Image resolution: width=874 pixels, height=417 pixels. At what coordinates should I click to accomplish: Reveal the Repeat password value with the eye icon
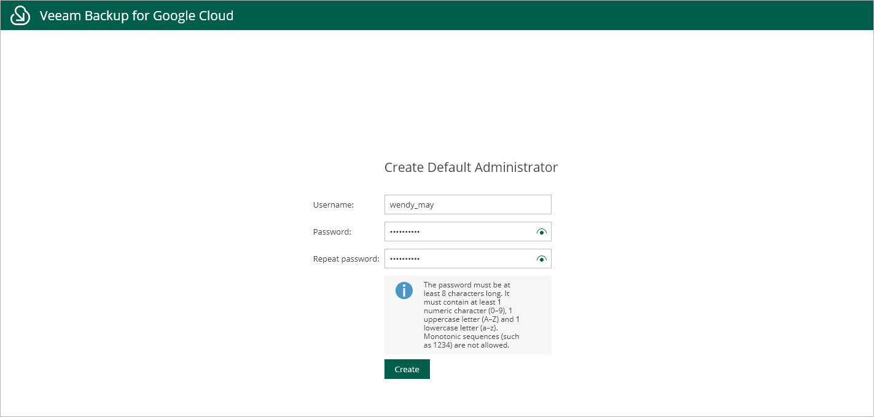coord(541,259)
